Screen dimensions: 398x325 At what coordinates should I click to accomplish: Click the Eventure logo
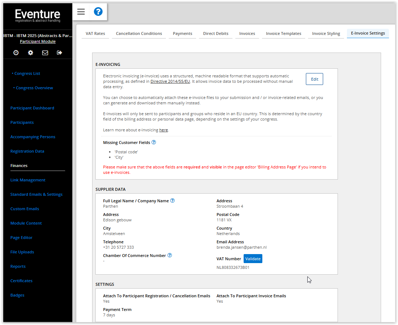tap(38, 15)
